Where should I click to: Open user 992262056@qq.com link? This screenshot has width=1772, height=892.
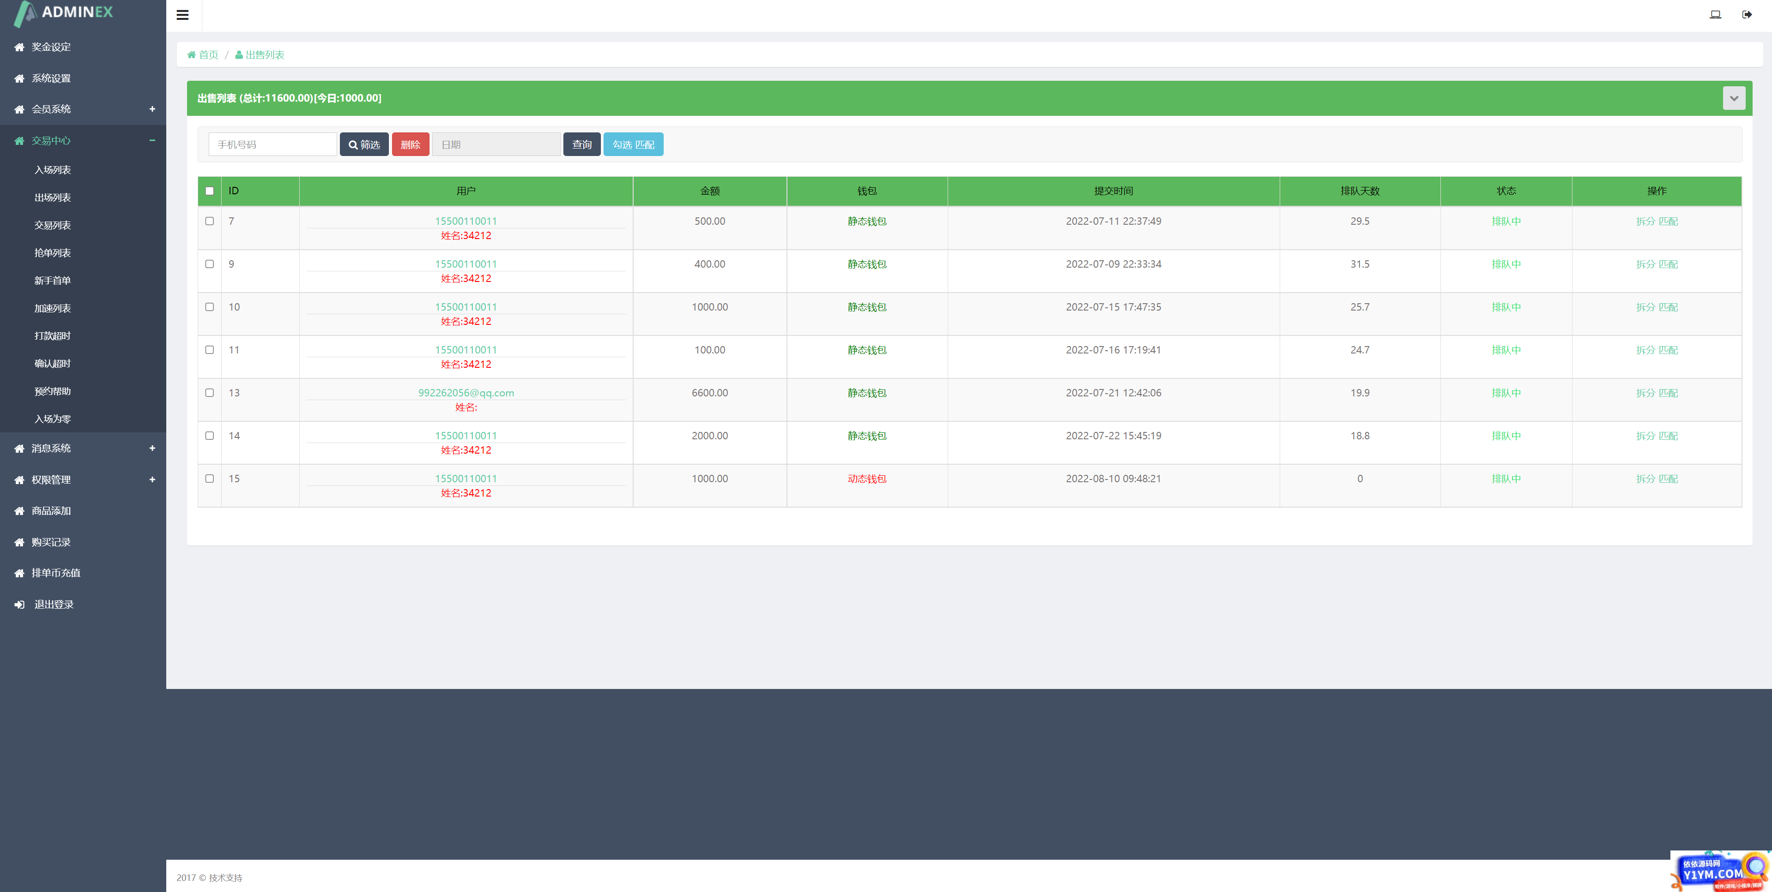(x=466, y=393)
